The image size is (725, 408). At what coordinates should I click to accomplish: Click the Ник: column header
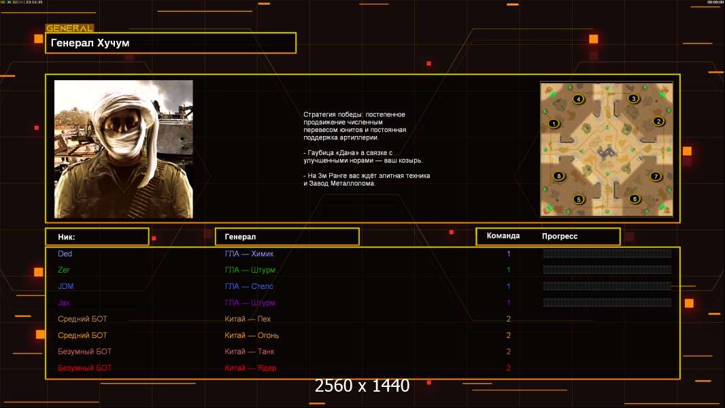coord(97,237)
